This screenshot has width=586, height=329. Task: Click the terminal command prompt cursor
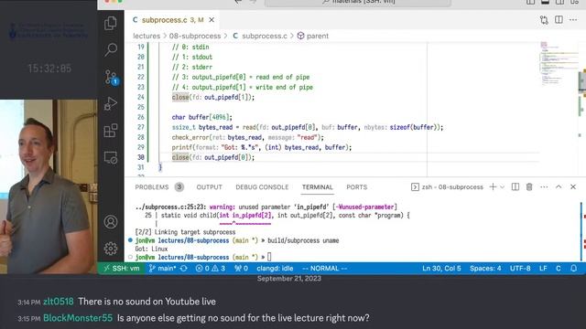[269, 257]
